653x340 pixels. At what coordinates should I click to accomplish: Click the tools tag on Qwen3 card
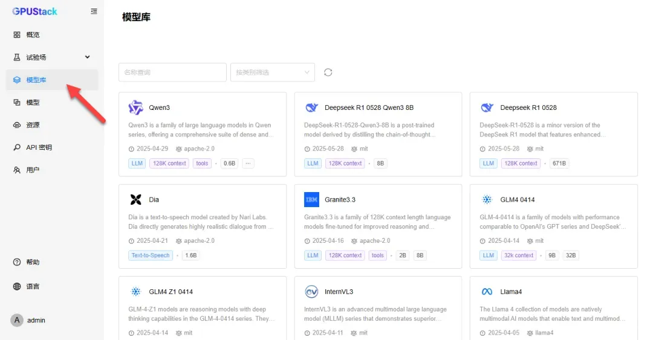pos(202,164)
